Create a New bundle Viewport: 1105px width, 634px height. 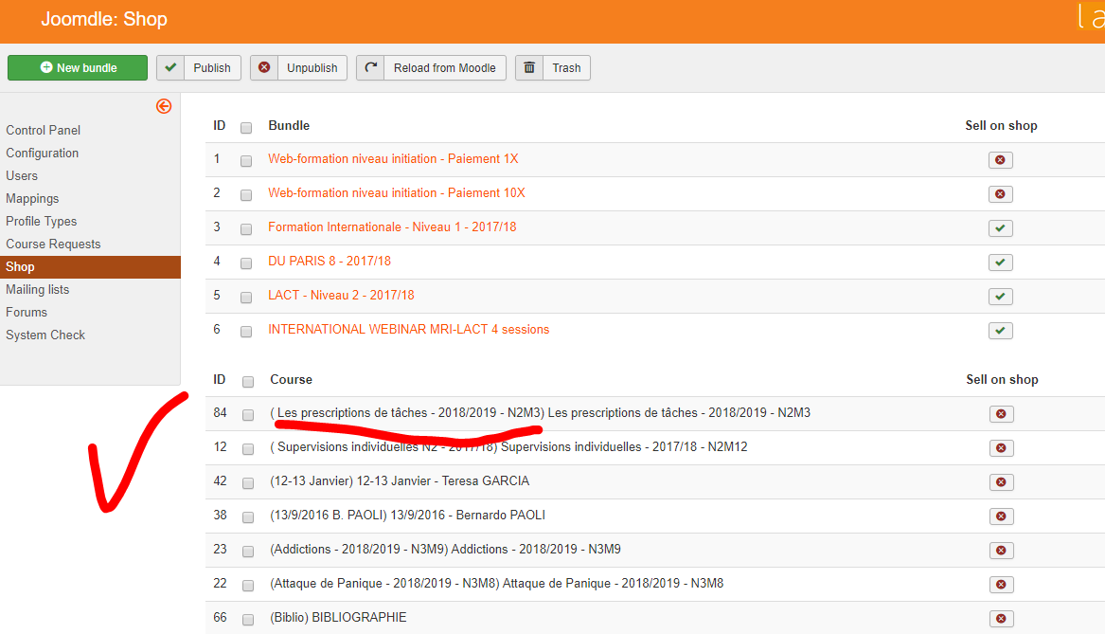coord(78,67)
